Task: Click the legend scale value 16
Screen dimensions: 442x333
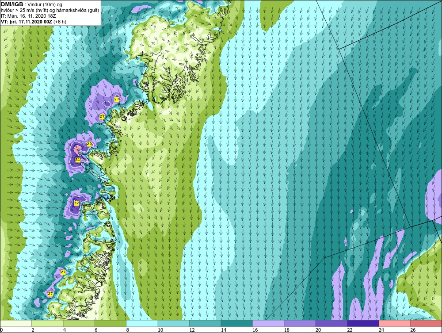Action: point(255,330)
